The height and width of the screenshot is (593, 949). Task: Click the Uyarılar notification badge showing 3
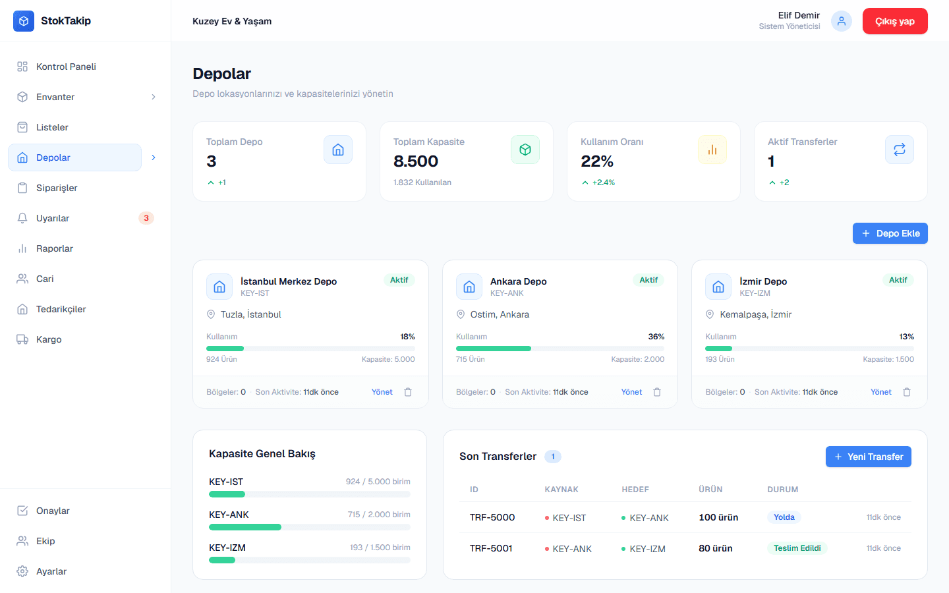coord(146,218)
